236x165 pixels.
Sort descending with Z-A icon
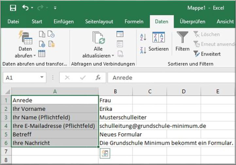pos(143,50)
